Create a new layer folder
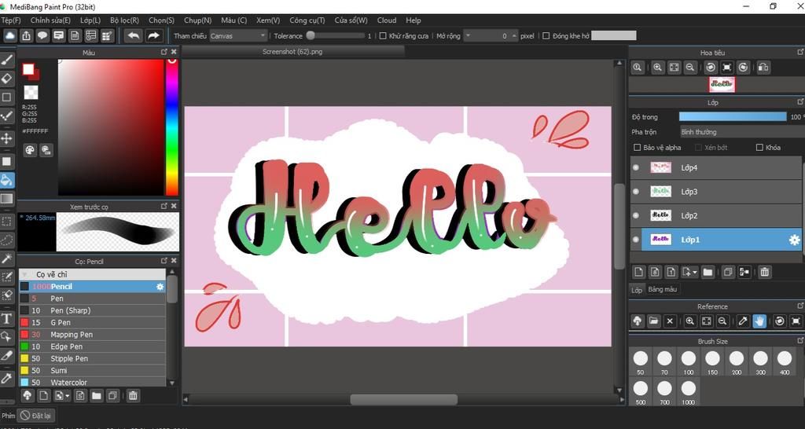Screen dimensions: 805x429 pos(708,272)
